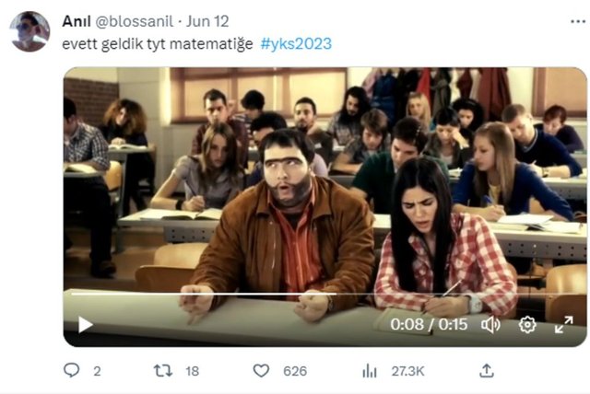590x394 pixels.
Task: Open Anıl's profile picture
Action: pos(29,31)
